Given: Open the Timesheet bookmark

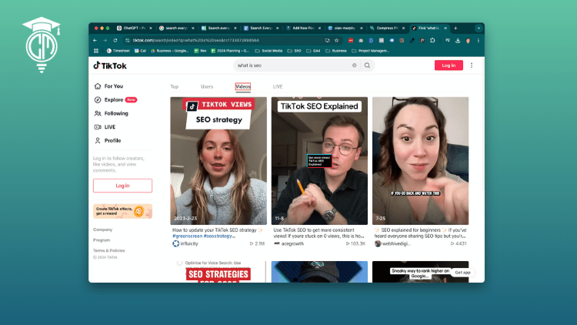Looking at the screenshot, I should point(118,51).
